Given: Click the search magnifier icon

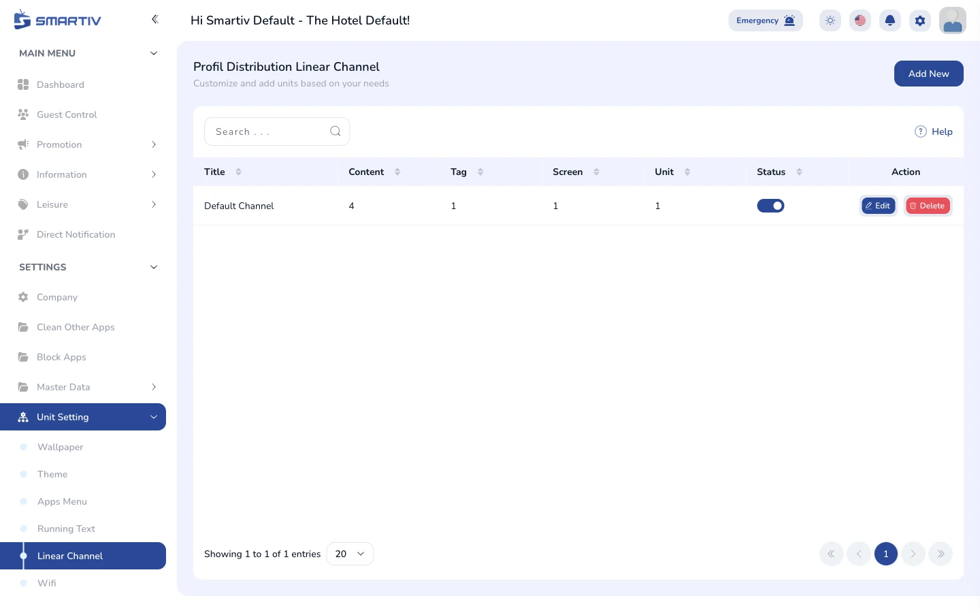Looking at the screenshot, I should (x=336, y=131).
